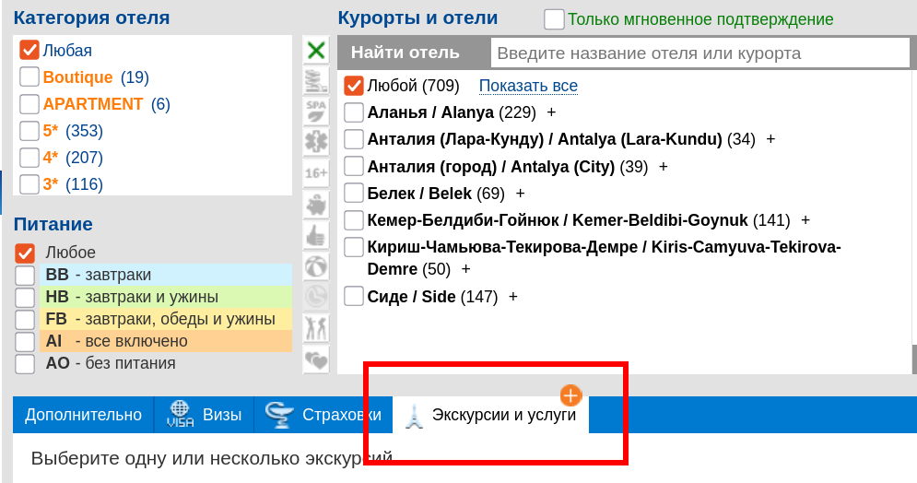
Task: Click the thumbs-up recommended filter icon
Action: point(316,235)
